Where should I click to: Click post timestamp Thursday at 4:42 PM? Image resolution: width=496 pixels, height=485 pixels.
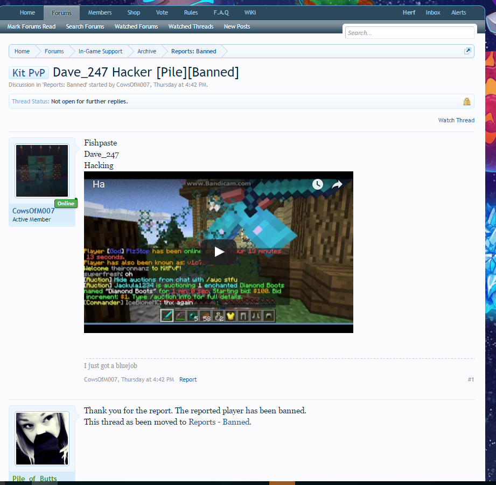click(x=148, y=379)
